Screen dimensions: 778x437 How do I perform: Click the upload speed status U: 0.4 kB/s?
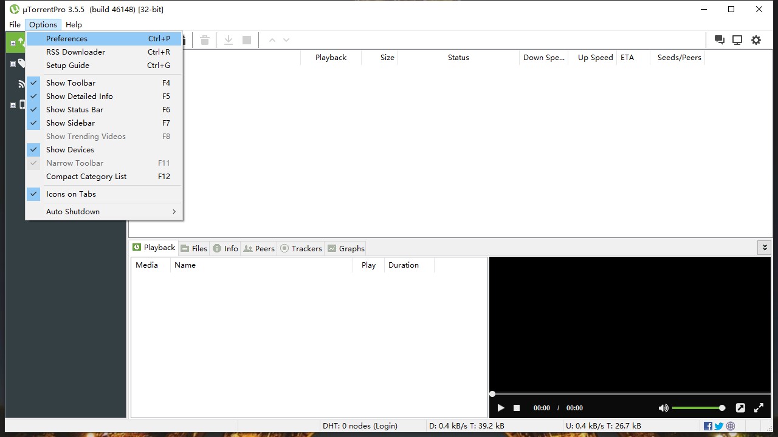604,426
